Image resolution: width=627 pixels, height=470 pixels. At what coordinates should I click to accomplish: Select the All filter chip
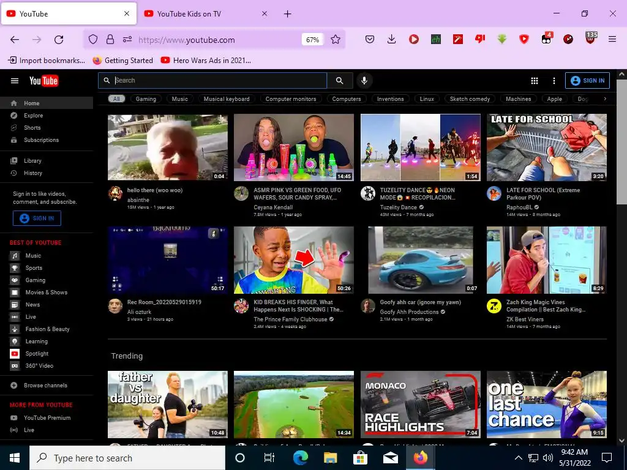pyautogui.click(x=116, y=99)
